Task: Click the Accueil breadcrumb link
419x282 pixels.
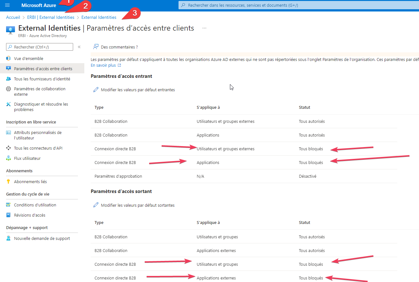Action: (x=13, y=17)
